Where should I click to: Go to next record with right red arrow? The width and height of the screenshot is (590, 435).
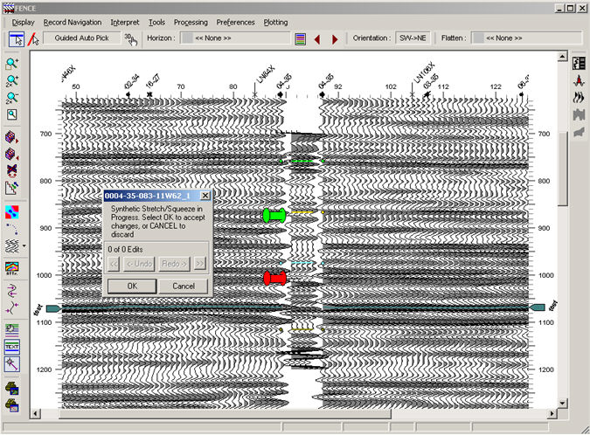335,39
